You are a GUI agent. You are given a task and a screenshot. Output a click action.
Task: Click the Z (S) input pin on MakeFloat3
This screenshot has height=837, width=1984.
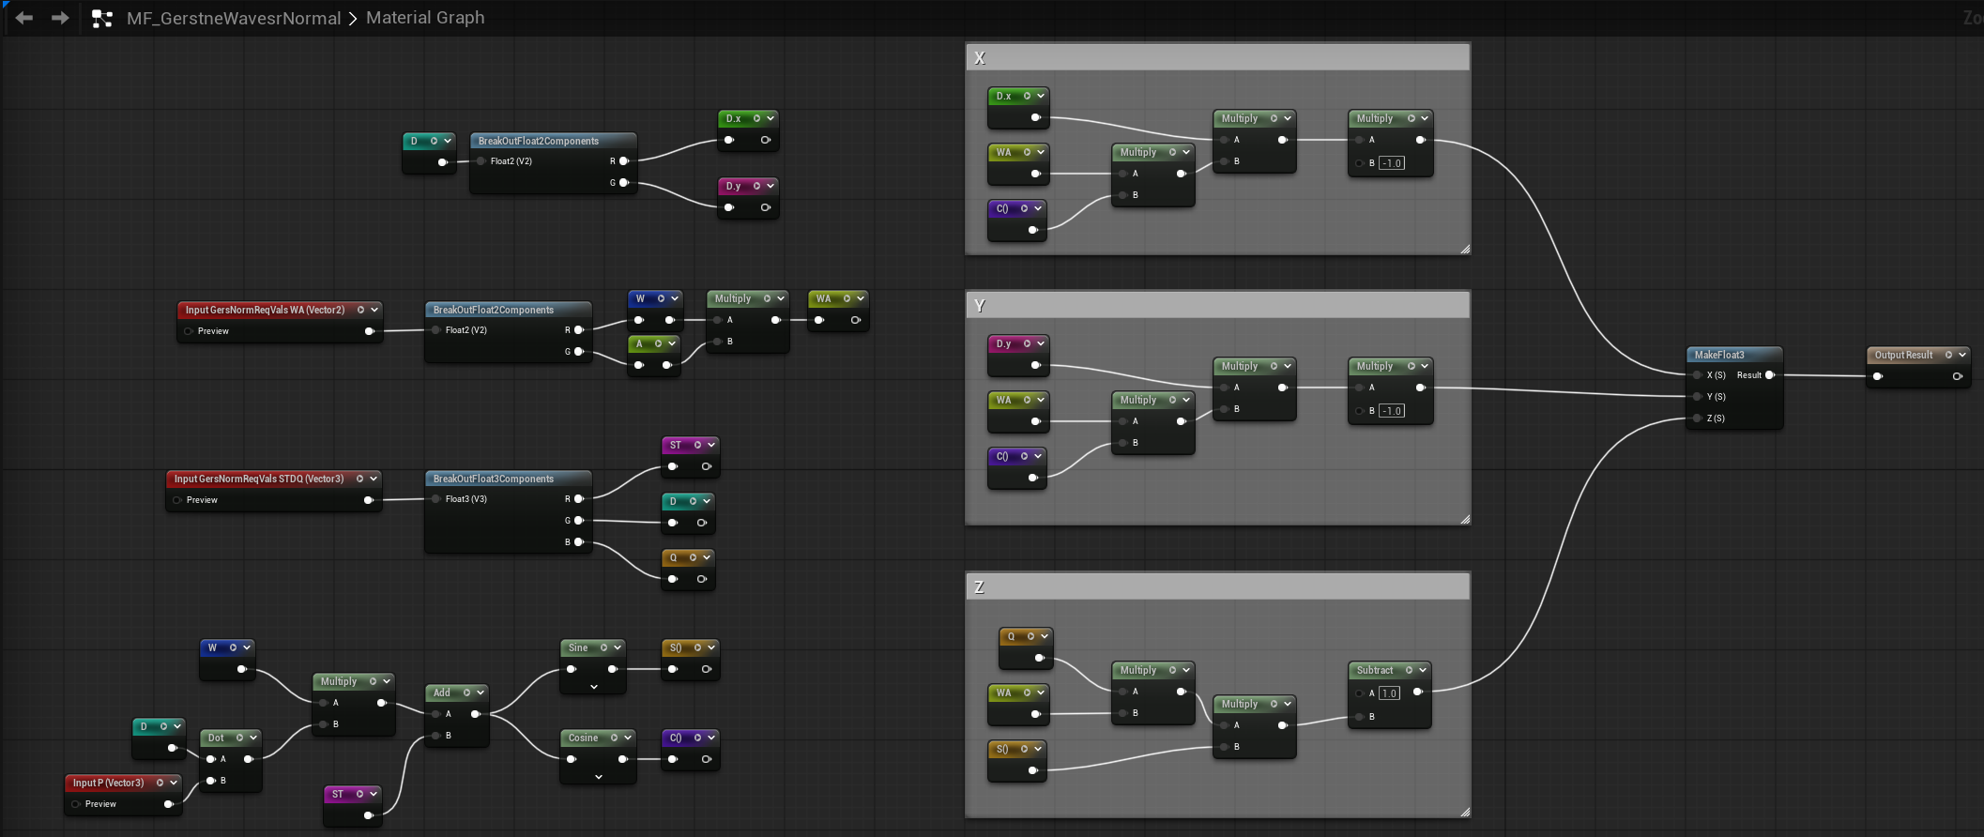point(1697,418)
